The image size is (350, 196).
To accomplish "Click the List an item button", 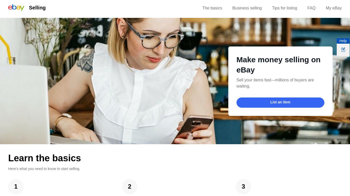I will [x=280, y=102].
